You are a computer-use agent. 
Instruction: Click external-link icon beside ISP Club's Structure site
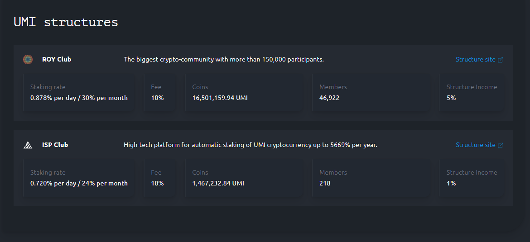[501, 145]
